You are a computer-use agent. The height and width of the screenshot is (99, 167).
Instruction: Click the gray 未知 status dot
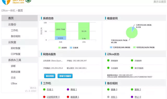[x=108, y=97]
